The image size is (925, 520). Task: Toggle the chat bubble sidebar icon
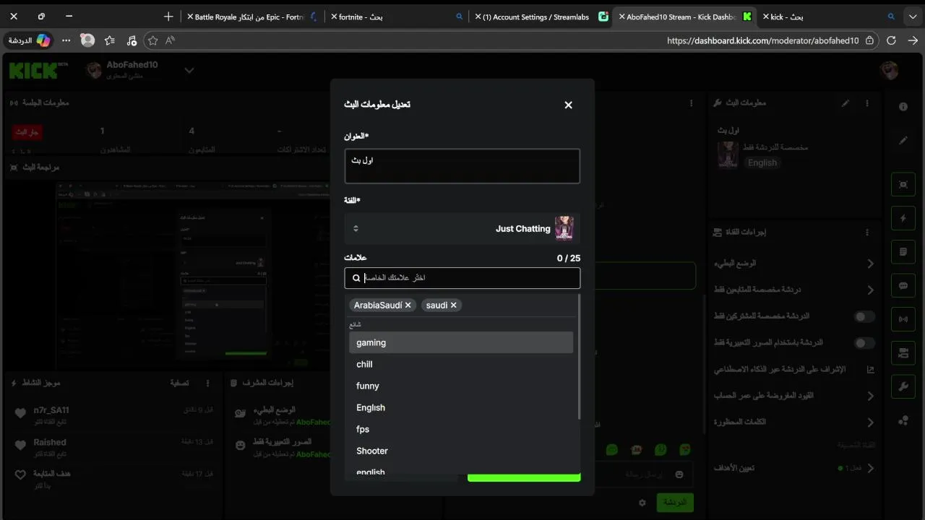click(x=903, y=285)
